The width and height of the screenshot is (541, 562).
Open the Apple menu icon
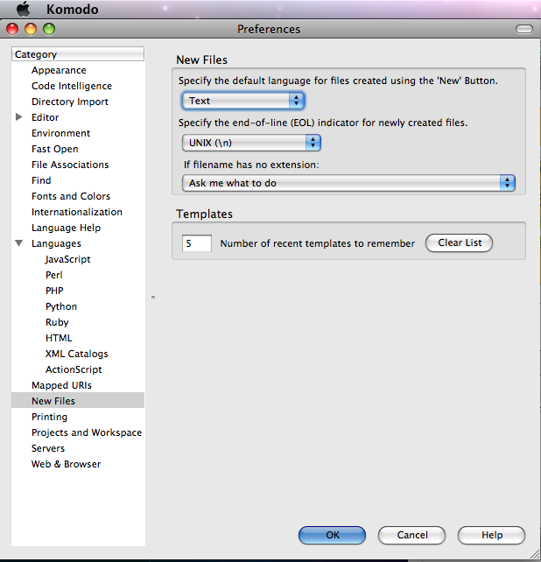click(x=24, y=10)
